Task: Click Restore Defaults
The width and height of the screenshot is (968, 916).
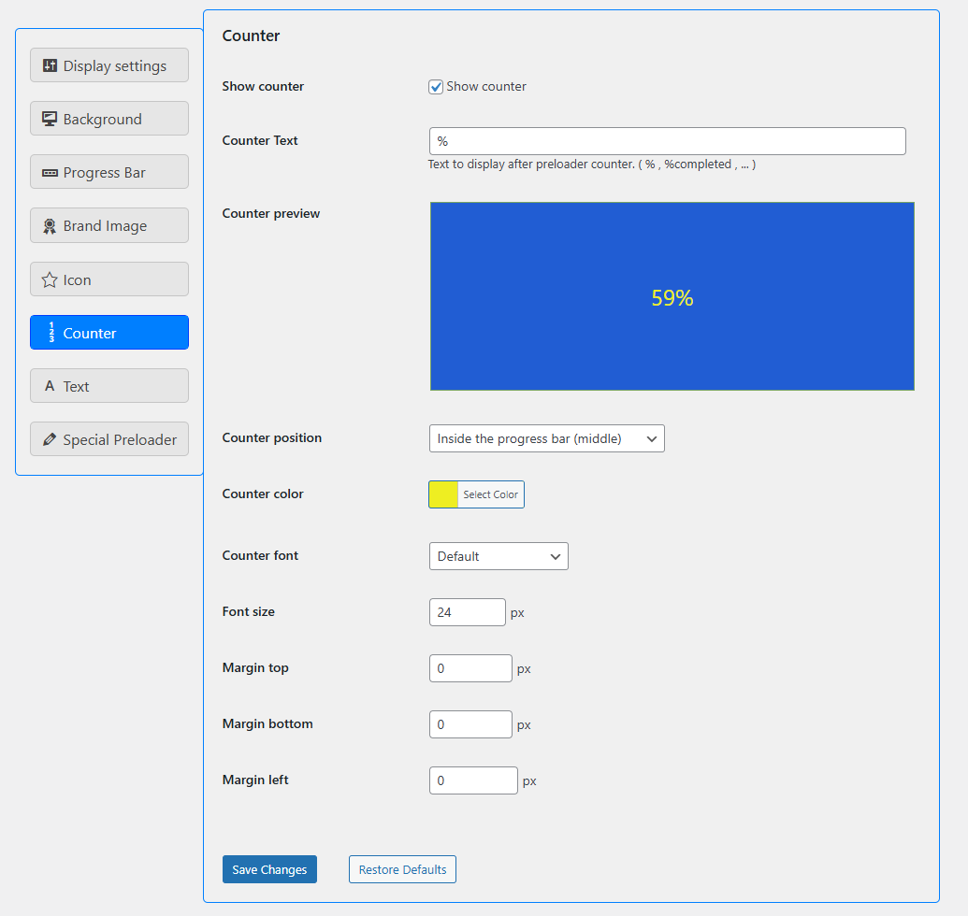Action: tap(402, 868)
